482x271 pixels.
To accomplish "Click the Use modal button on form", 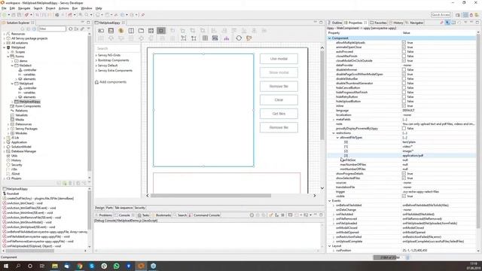I will pyautogui.click(x=279, y=59).
